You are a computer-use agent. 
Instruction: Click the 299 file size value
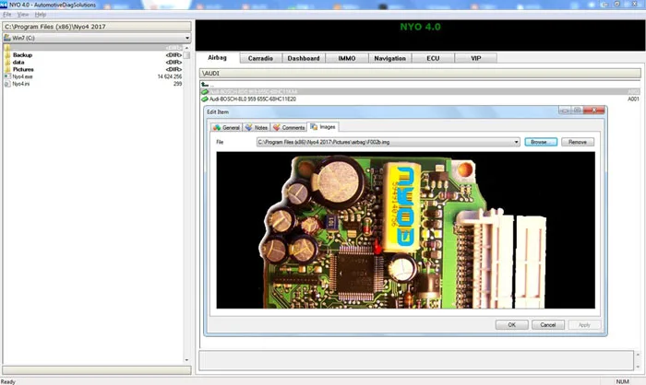[177, 84]
